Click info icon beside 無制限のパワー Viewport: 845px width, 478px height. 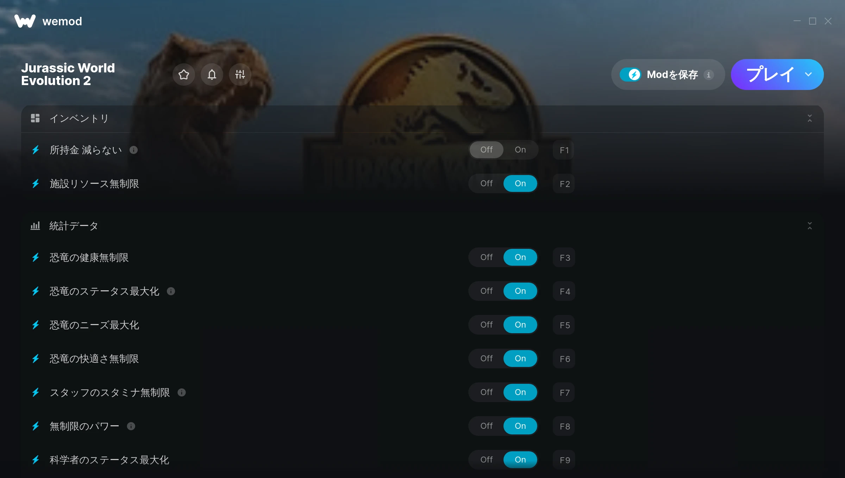pos(131,426)
